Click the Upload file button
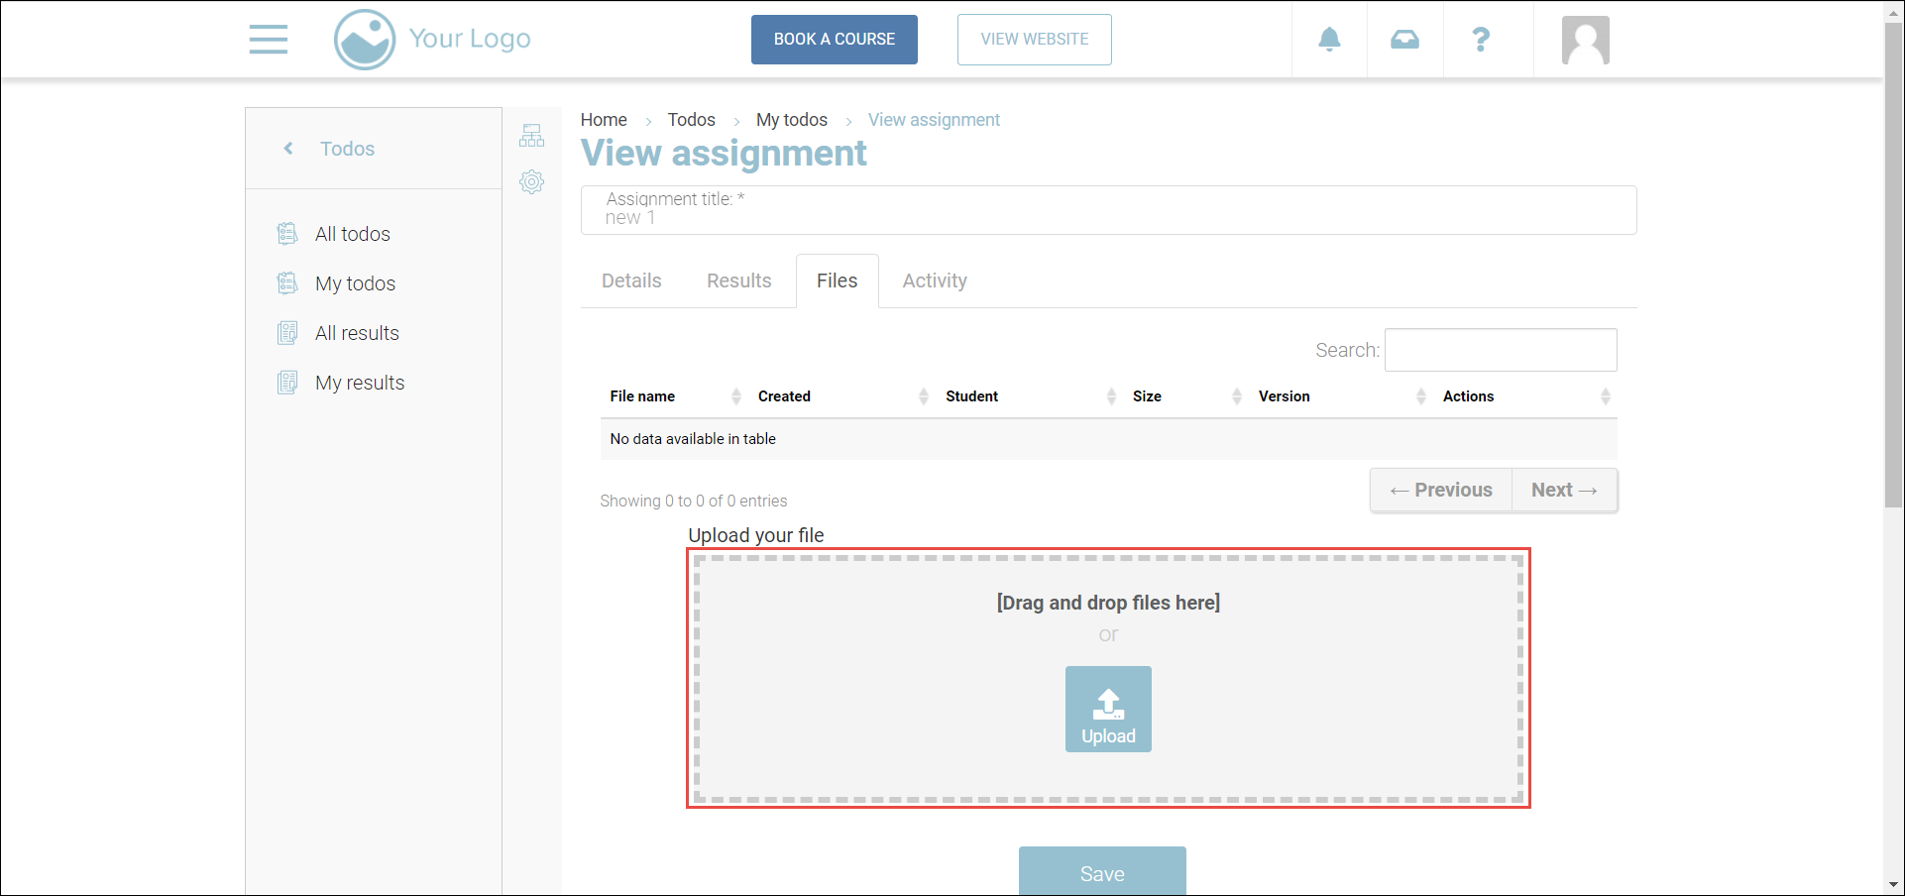Image resolution: width=1905 pixels, height=896 pixels. (x=1108, y=709)
